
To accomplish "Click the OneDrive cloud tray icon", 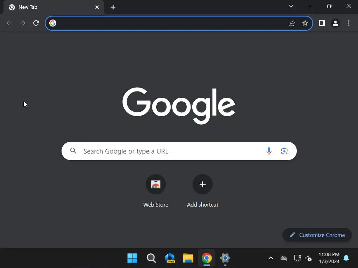I will (284, 258).
